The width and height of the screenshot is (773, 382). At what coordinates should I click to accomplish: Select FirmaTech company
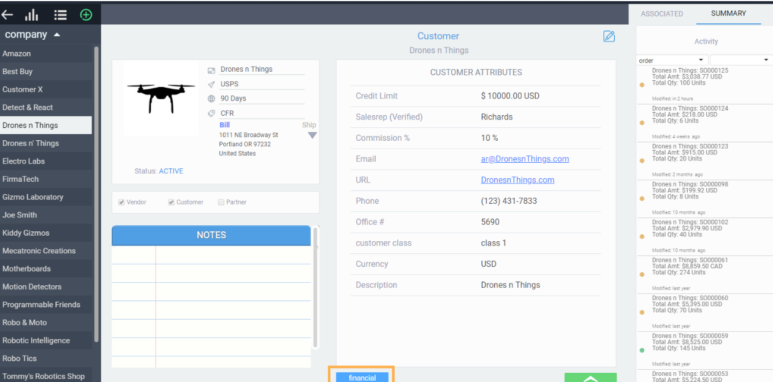pos(46,179)
